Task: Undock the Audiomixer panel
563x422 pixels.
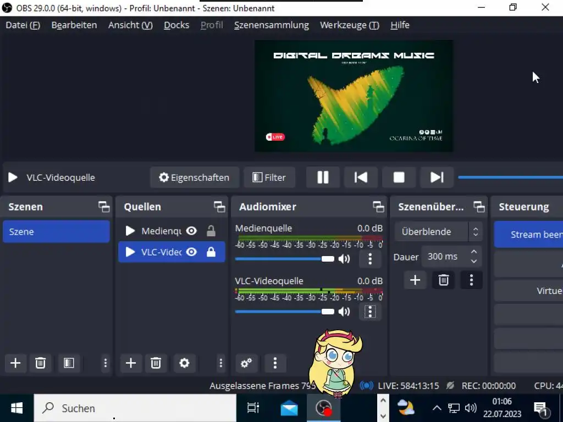Action: pos(378,207)
